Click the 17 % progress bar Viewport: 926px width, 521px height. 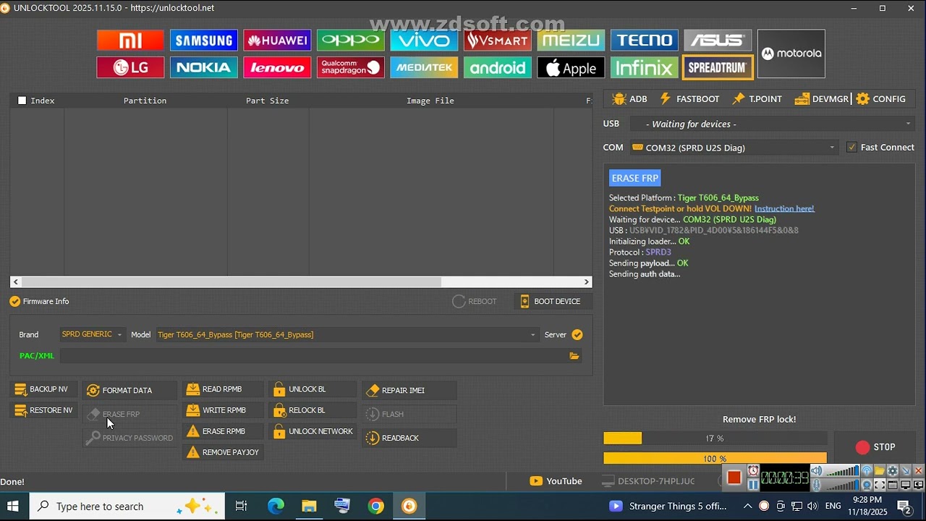pos(715,439)
